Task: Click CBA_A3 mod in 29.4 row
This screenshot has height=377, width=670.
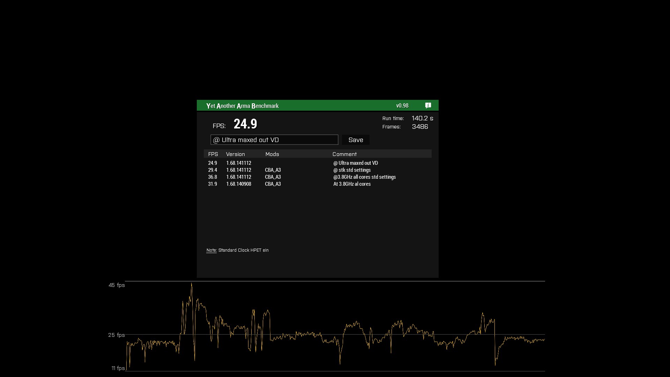Action: tap(273, 170)
